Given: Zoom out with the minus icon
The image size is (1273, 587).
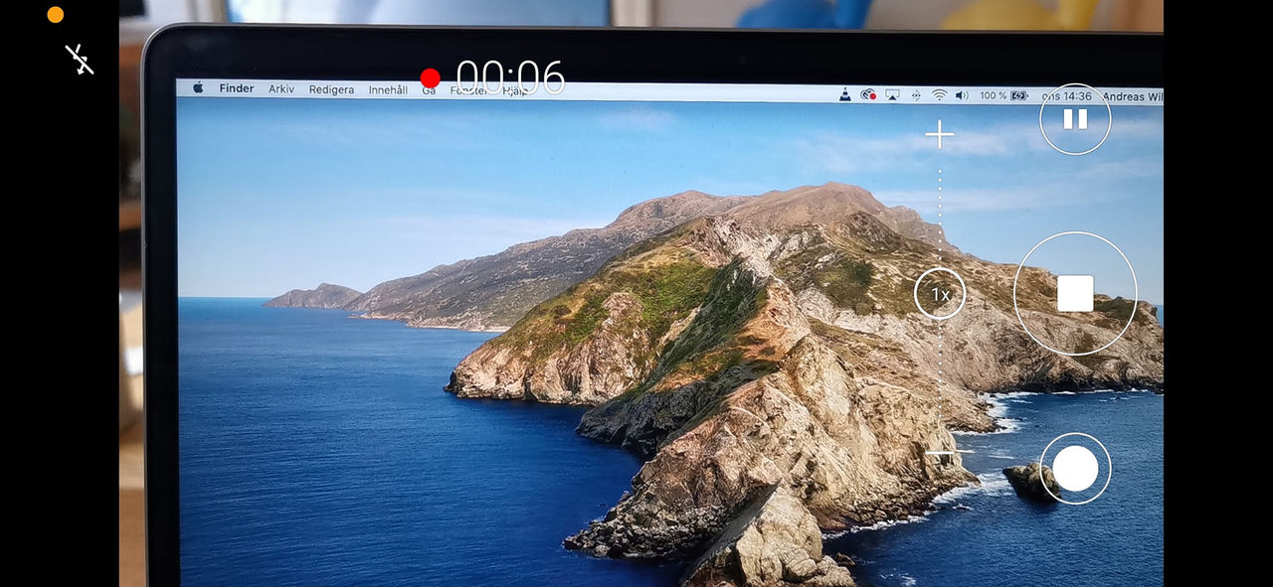Looking at the screenshot, I should pos(940,453).
